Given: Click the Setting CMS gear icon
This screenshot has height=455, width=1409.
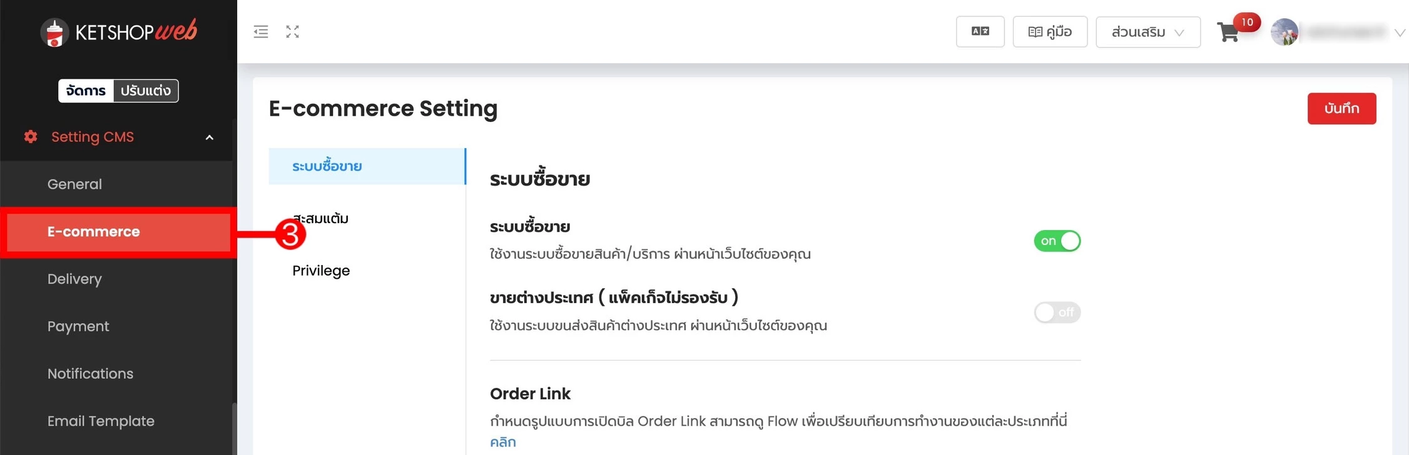Looking at the screenshot, I should click(29, 137).
